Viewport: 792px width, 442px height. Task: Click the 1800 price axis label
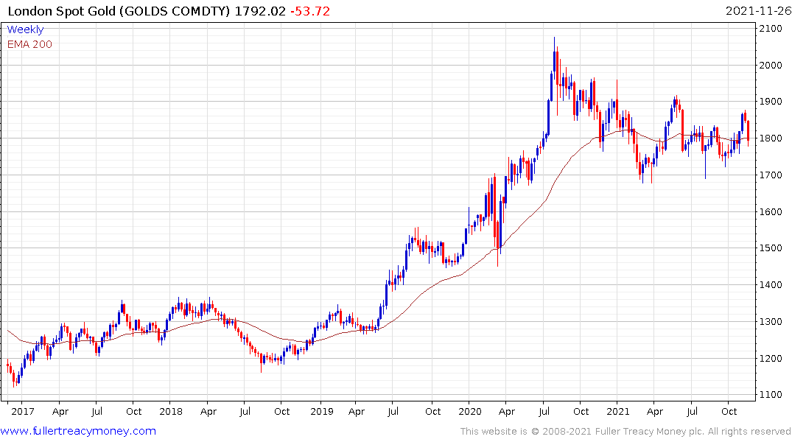(771, 138)
